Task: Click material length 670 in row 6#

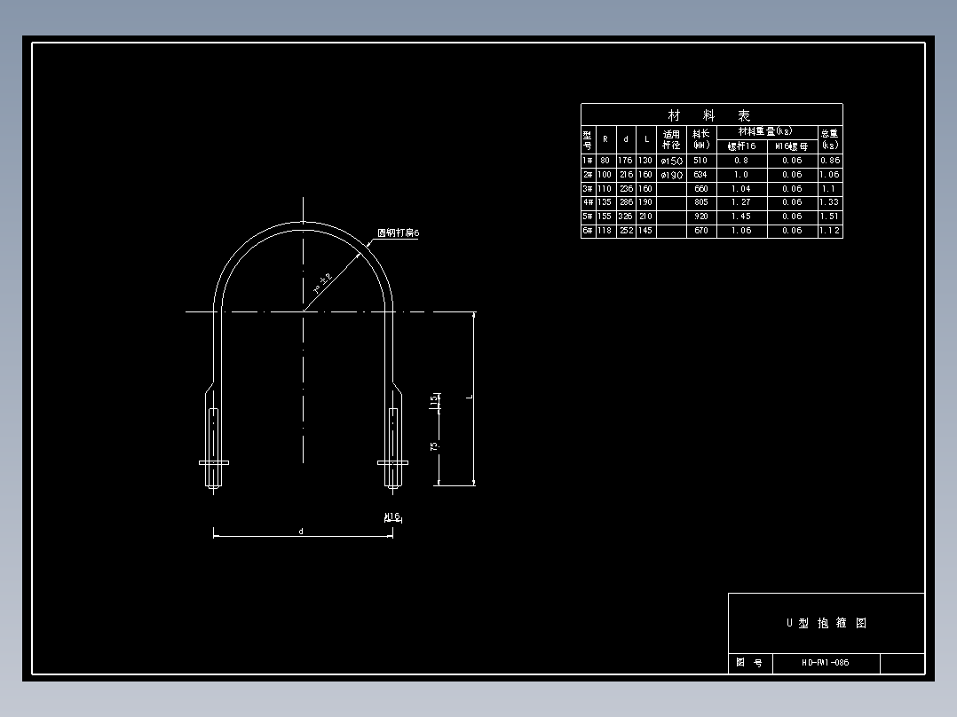Action: point(700,231)
